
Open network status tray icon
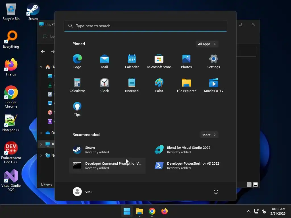coord(257,211)
